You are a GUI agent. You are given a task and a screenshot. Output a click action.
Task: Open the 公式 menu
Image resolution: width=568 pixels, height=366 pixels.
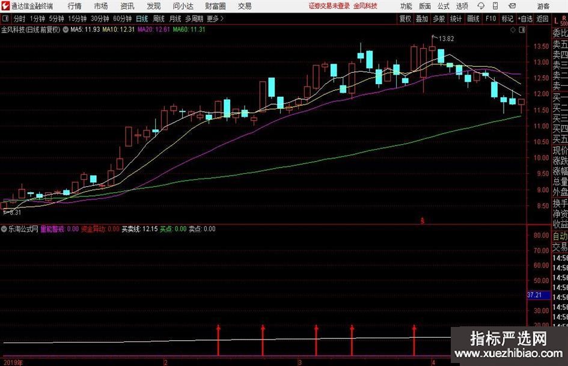pyautogui.click(x=444, y=6)
